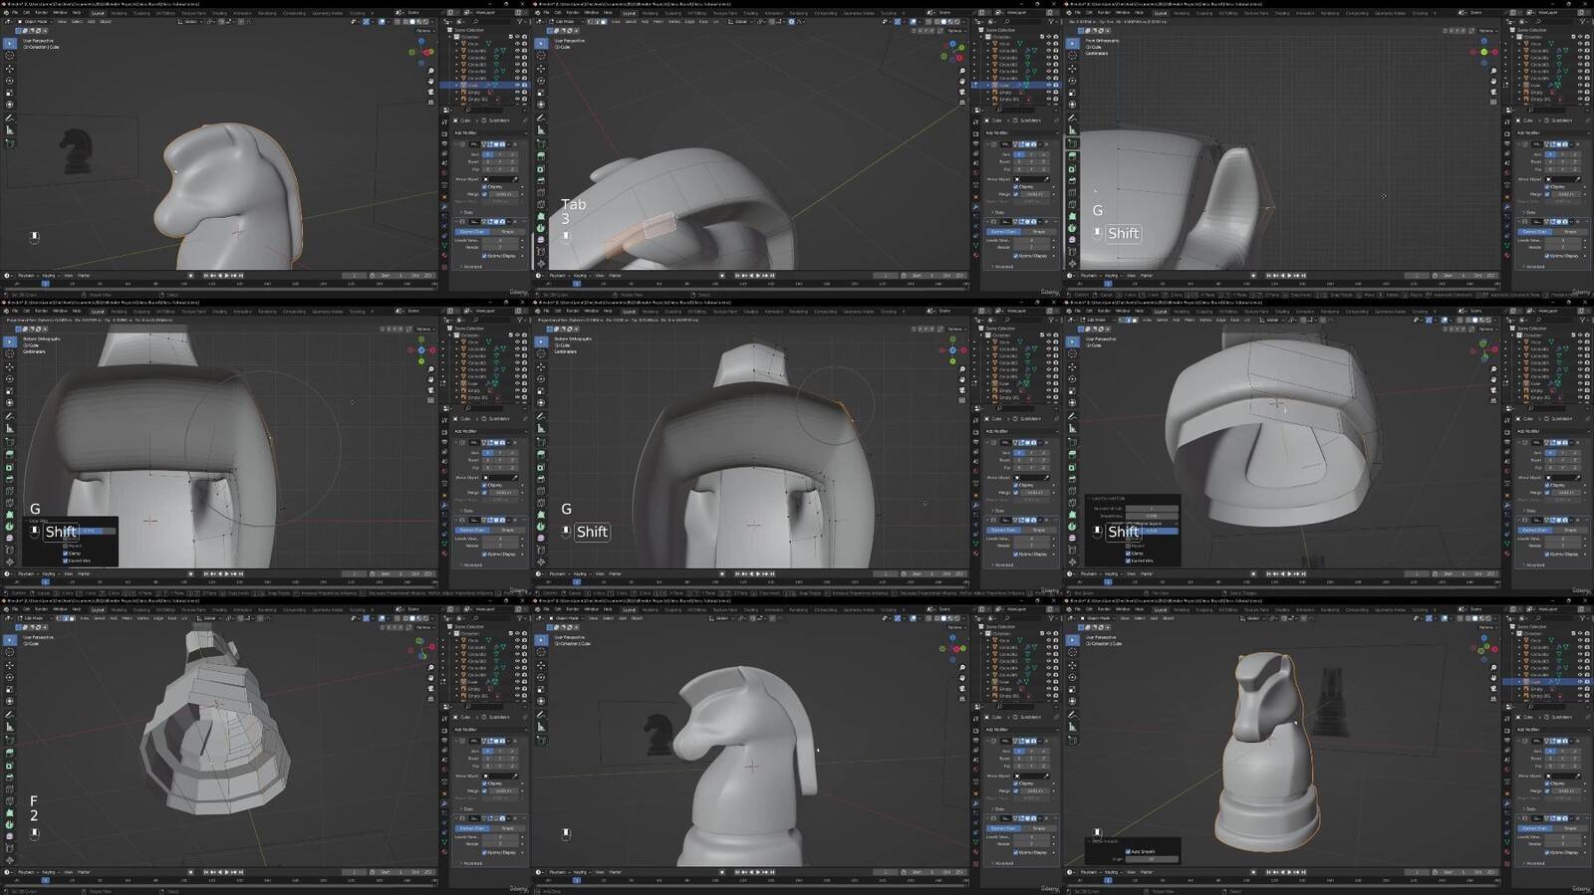Toggle Optimal Display checkbox in Auto Smooth frame

(x=1547, y=853)
